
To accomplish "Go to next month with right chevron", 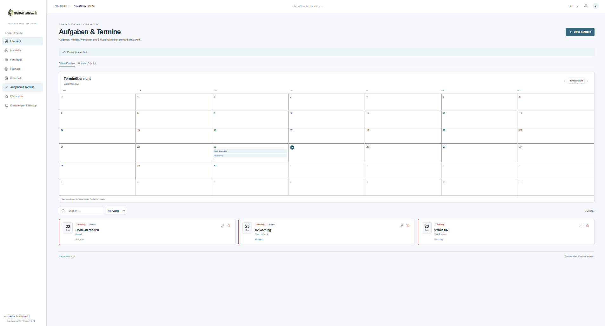I will click(588, 81).
